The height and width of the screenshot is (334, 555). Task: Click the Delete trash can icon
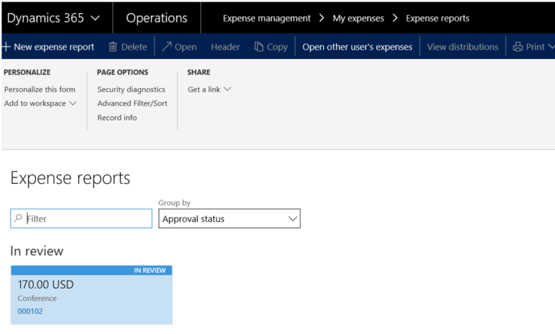click(113, 47)
